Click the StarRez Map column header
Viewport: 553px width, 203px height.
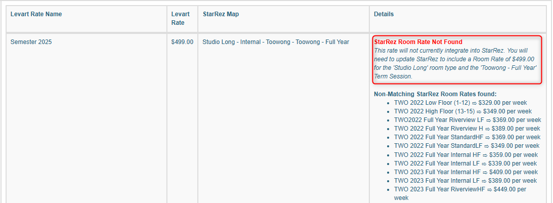(221, 14)
